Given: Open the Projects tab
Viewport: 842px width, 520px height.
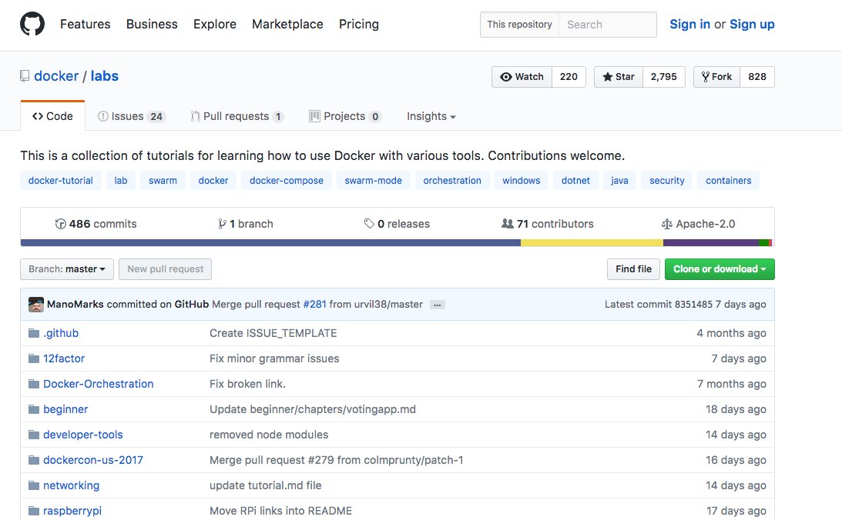Looking at the screenshot, I should [x=345, y=116].
